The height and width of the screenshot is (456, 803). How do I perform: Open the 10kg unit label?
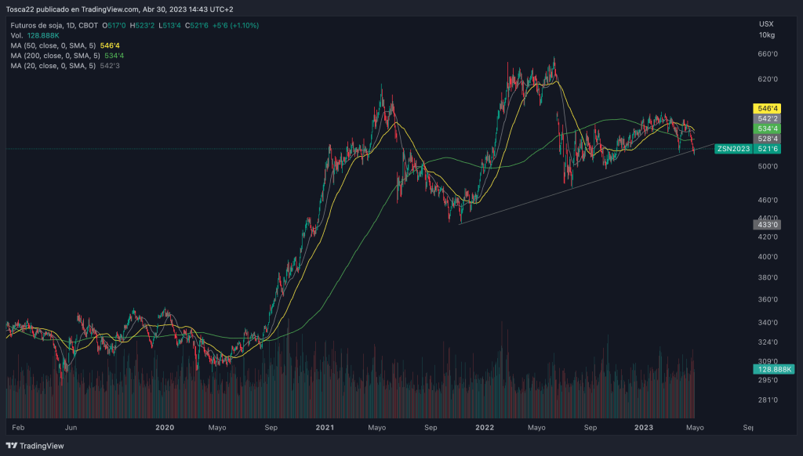pyautogui.click(x=767, y=36)
